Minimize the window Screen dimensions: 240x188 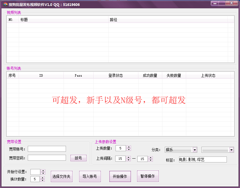(215, 3)
